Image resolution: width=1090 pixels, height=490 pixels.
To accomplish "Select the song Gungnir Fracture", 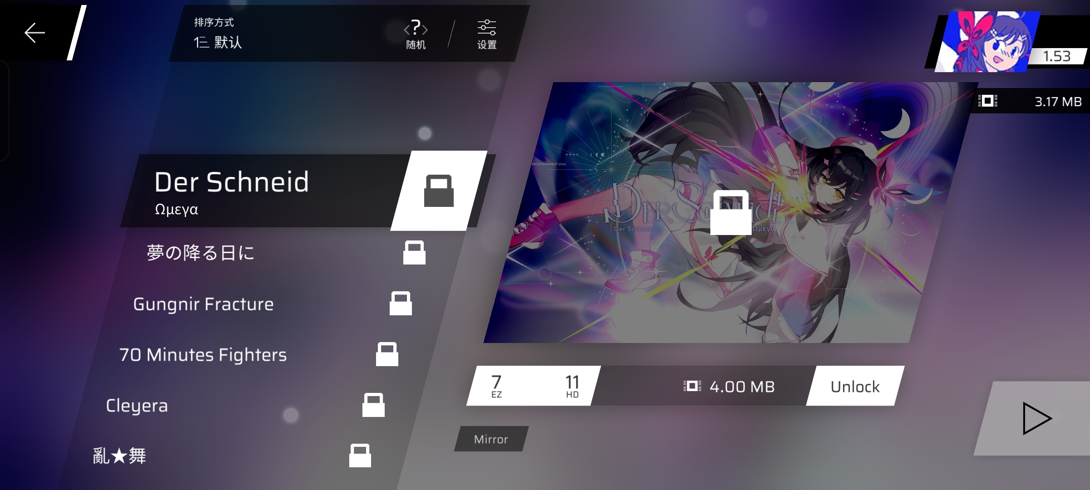I will click(203, 304).
